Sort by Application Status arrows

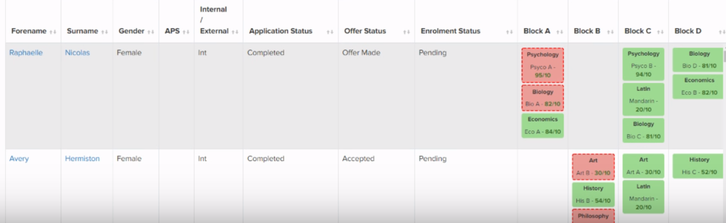coord(330,32)
